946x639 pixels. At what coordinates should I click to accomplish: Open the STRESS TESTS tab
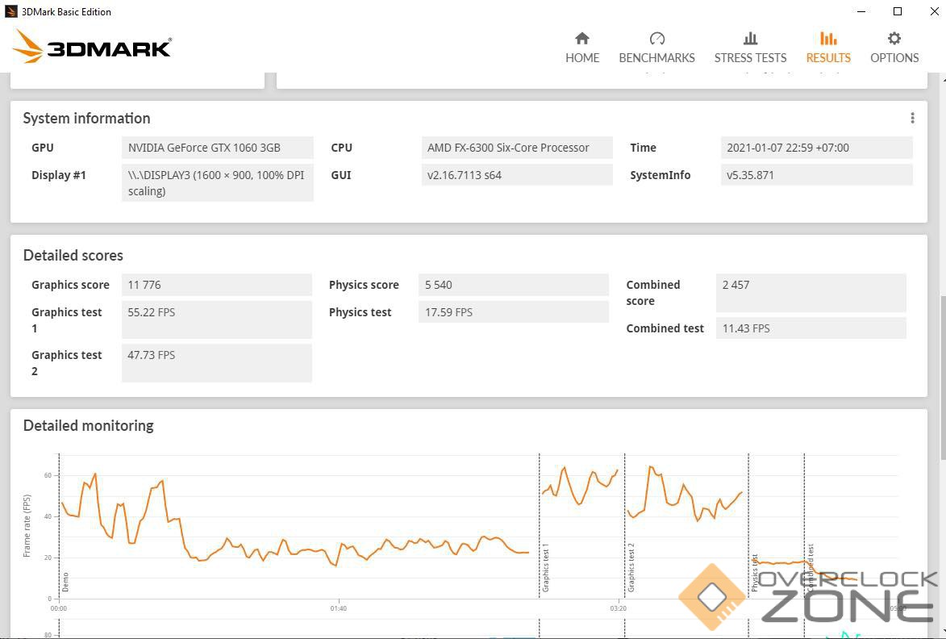[x=750, y=48]
